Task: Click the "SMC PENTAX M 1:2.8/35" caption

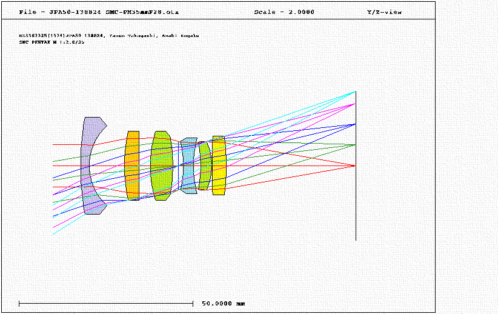Action: click(x=51, y=42)
